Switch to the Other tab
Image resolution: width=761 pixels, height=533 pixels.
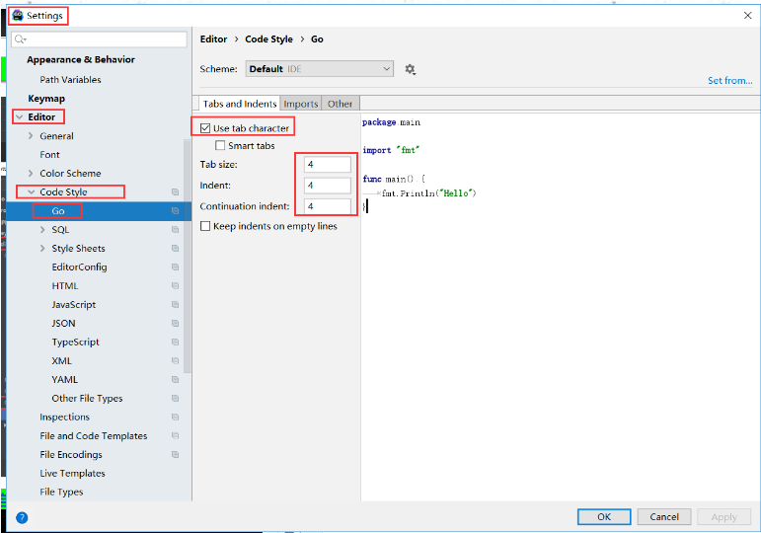tap(340, 104)
